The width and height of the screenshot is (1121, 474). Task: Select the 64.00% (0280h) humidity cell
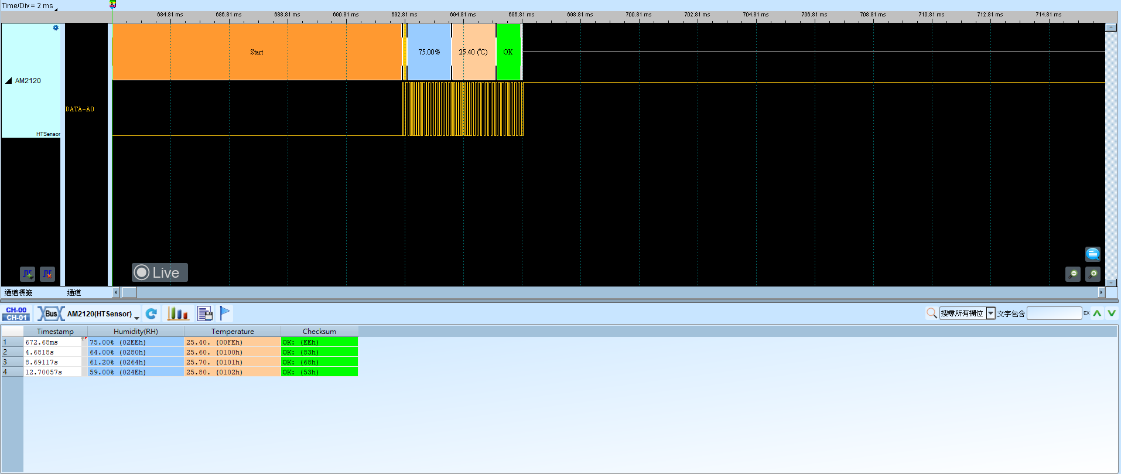[136, 352]
